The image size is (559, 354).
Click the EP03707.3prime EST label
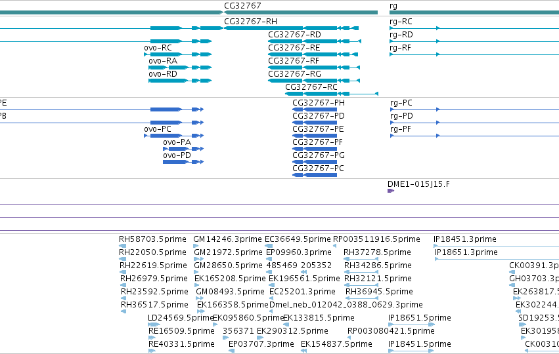pos(261,344)
